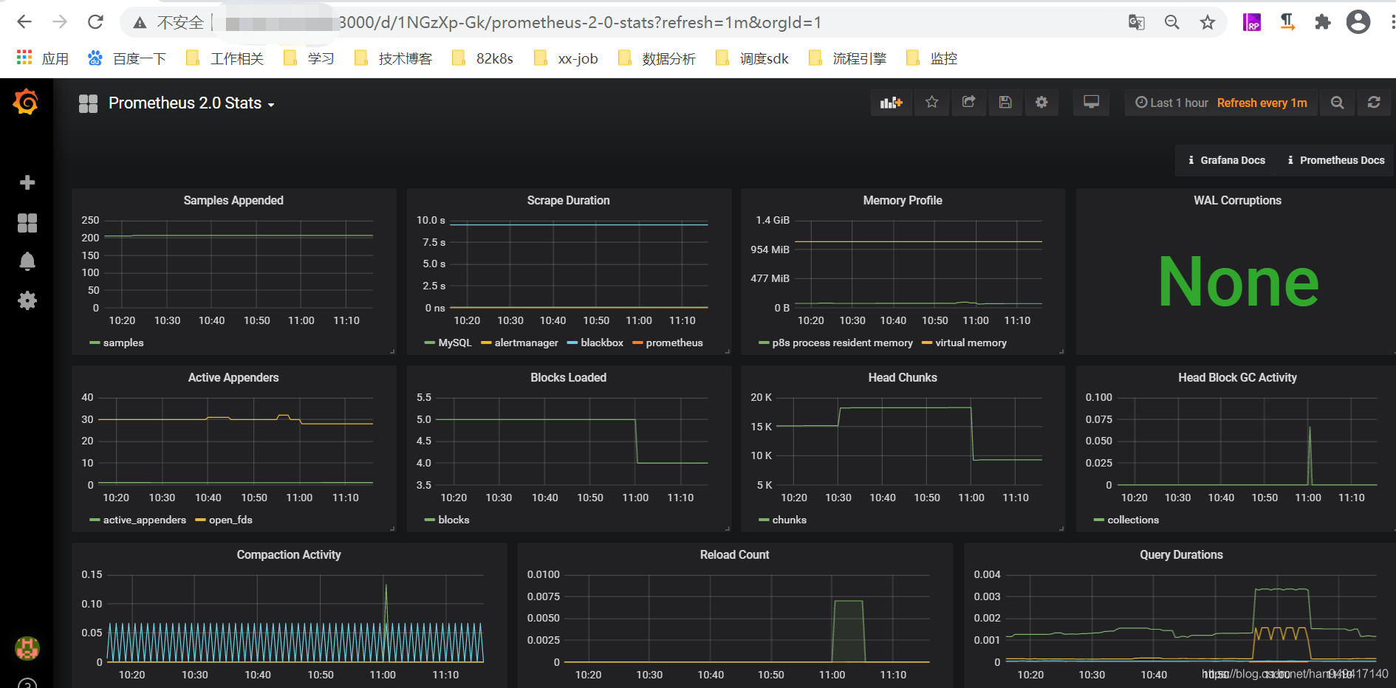Open the 监控 bookmark folder
The width and height of the screenshot is (1396, 688).
(x=932, y=58)
